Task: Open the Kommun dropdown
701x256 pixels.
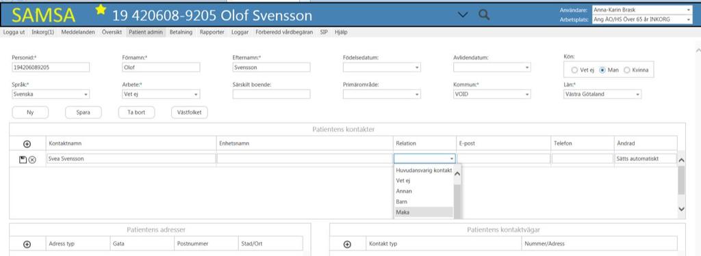Action: 492,94
